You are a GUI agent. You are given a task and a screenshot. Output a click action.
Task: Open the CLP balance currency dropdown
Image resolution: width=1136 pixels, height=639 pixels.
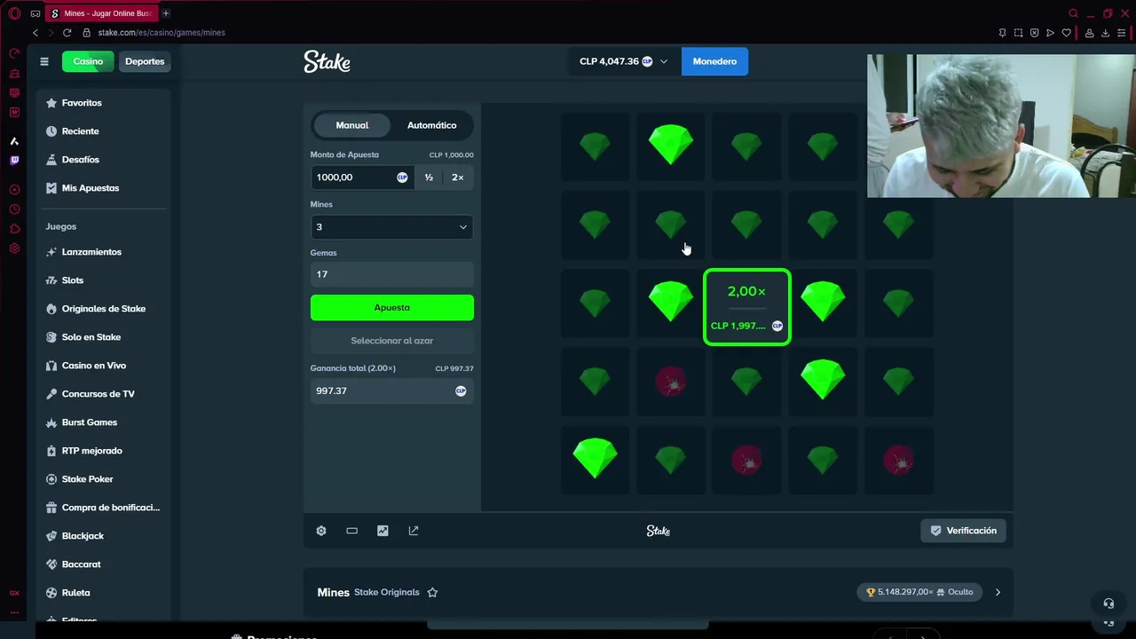coord(623,61)
